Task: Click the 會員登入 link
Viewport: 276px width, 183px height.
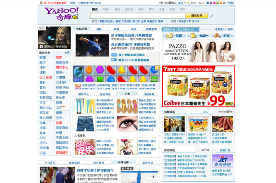Action: [x=220, y=29]
